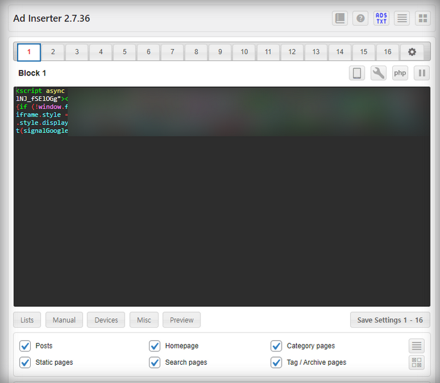The image size is (440, 383).
Task: Open the Manual insertion button
Action: [x=64, y=320]
